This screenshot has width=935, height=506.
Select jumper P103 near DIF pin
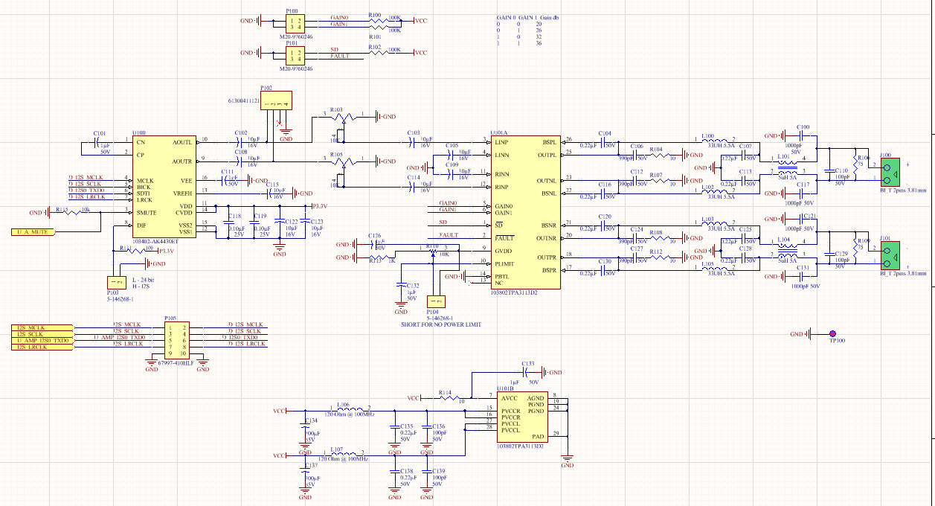tap(116, 281)
